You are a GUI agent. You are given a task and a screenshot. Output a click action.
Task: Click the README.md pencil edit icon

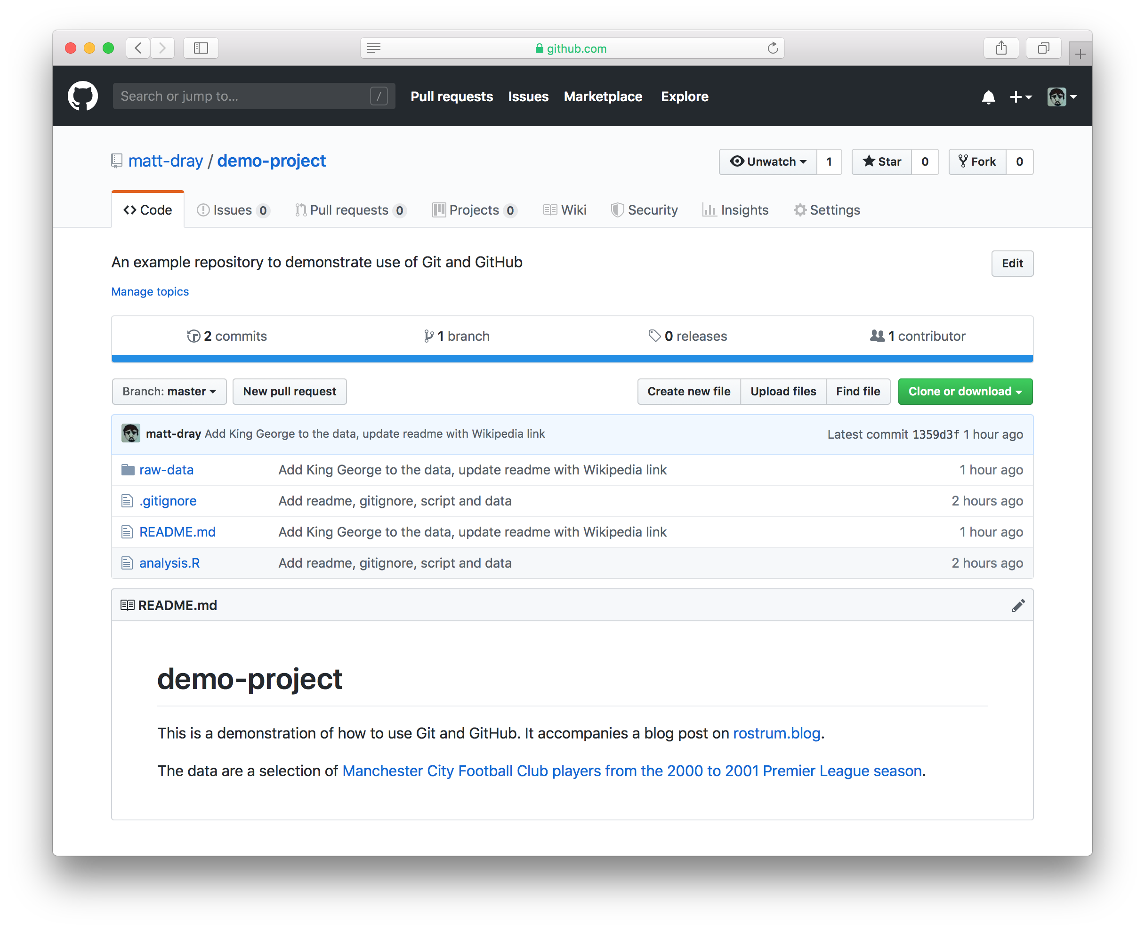(1019, 605)
